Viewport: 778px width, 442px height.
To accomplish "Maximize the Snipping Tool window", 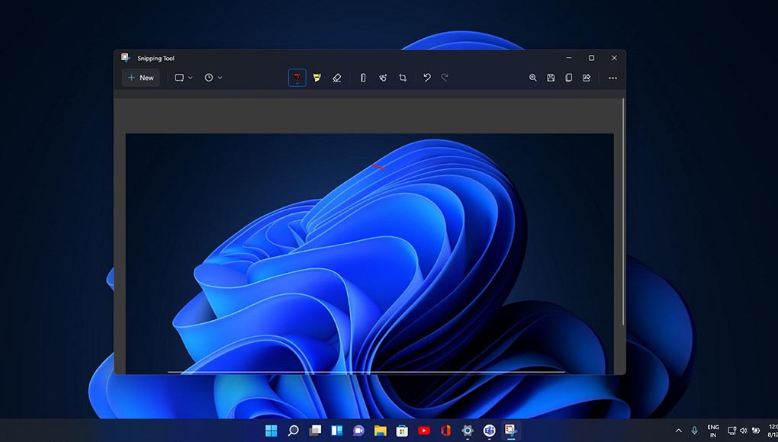I will [x=591, y=58].
